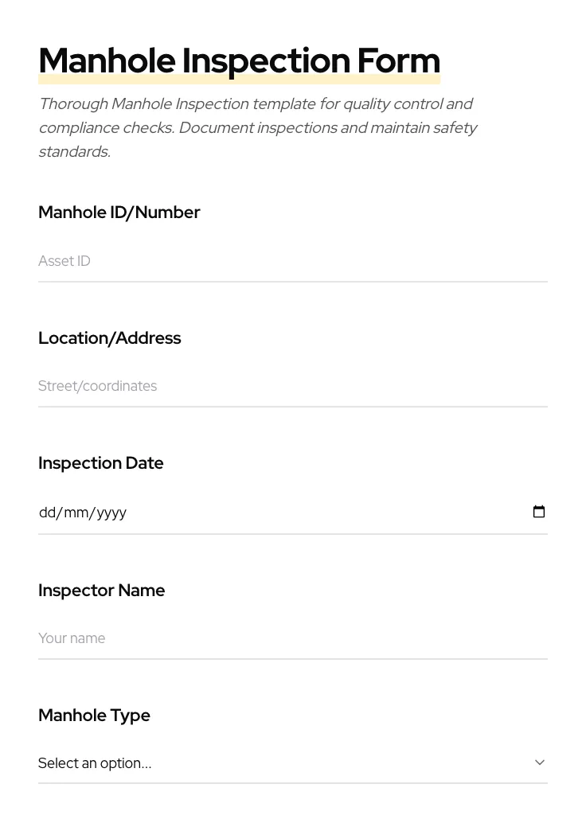Click the Manhole ID/Number label
This screenshot has height=815, width=586.
(119, 213)
